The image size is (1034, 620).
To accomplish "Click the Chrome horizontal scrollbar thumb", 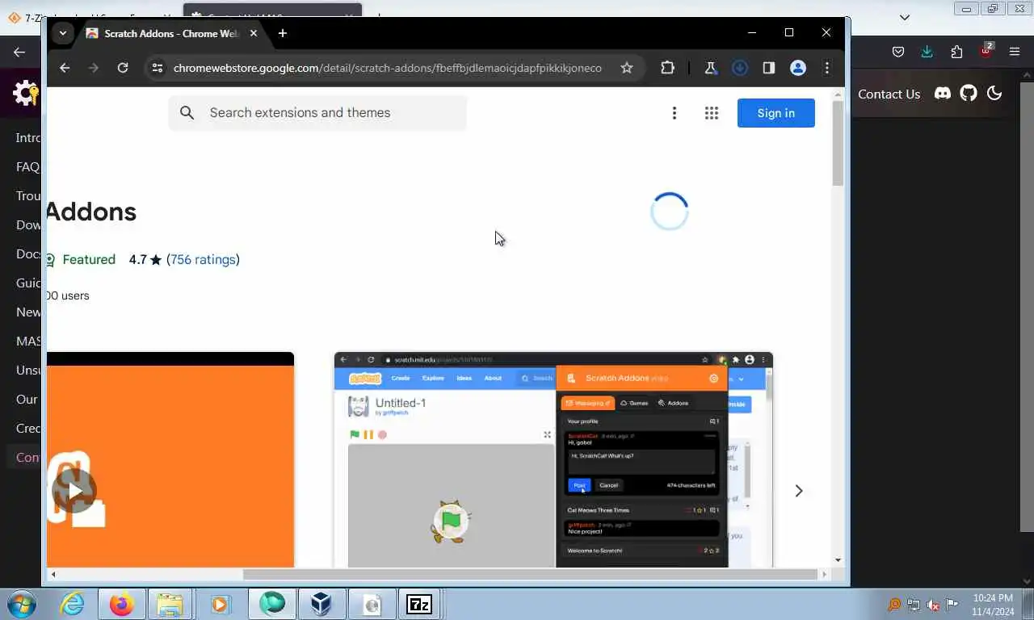I will (531, 574).
